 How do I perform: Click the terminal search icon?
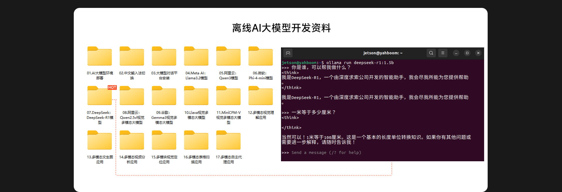click(431, 53)
